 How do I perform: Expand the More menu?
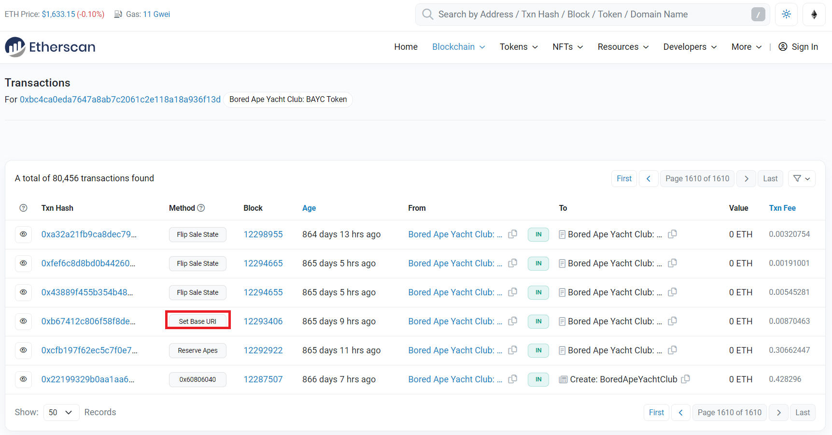tap(747, 47)
